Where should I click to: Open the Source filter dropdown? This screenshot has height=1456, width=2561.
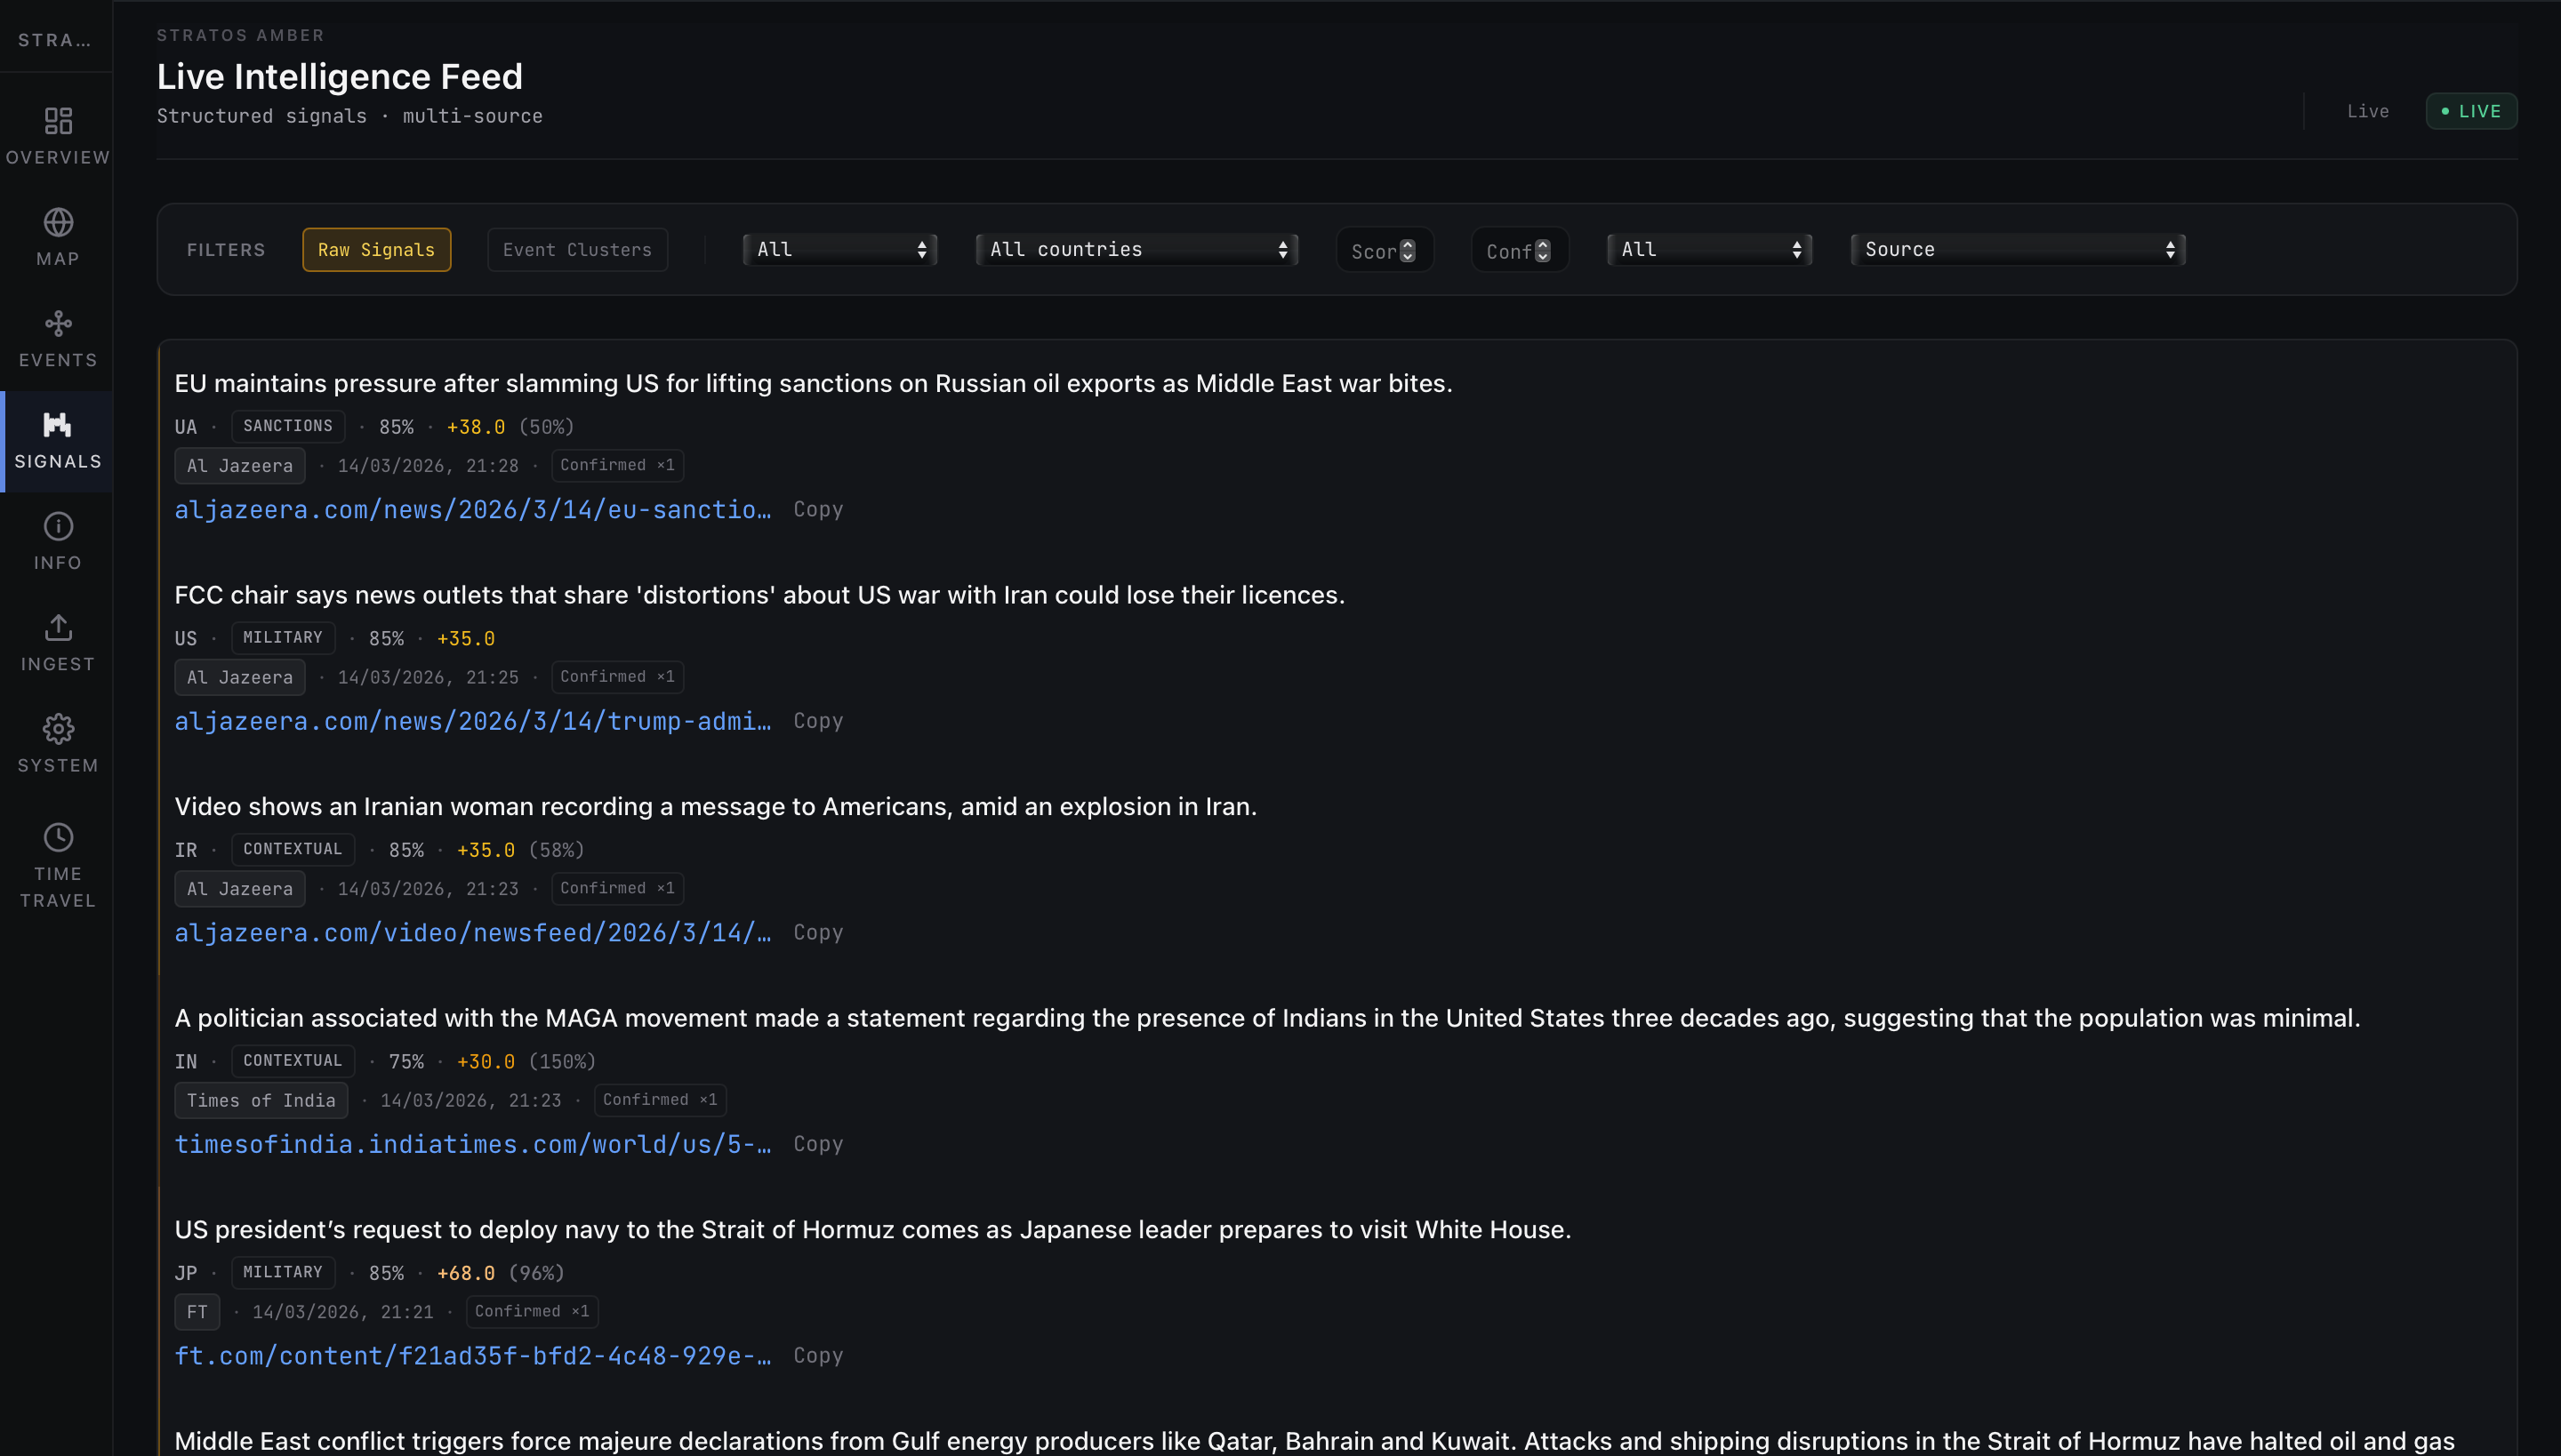2017,250
